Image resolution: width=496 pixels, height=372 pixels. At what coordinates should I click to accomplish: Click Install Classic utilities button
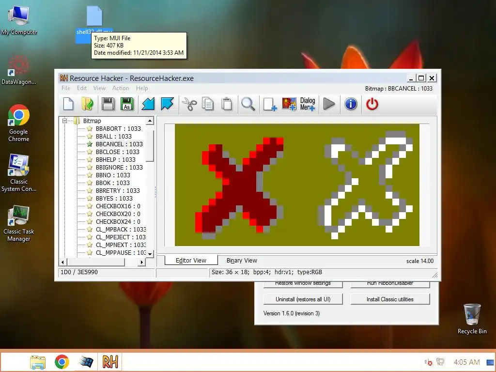click(x=390, y=299)
